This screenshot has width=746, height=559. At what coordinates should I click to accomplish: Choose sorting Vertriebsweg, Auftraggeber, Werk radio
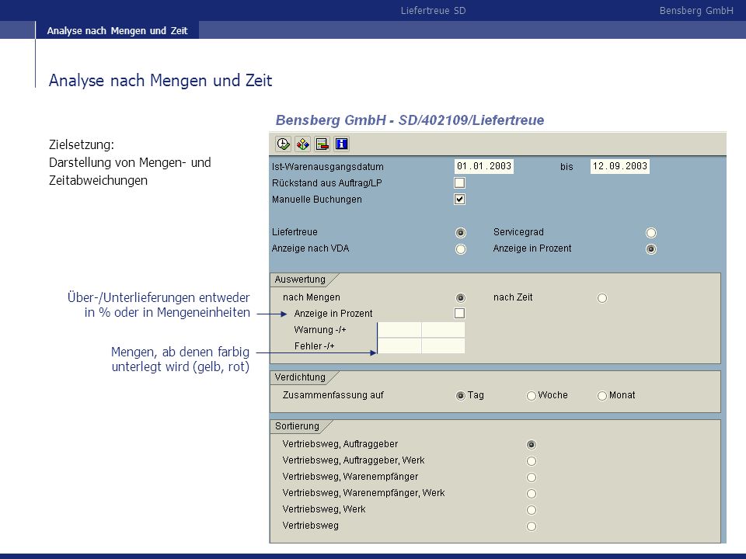pos(532,461)
